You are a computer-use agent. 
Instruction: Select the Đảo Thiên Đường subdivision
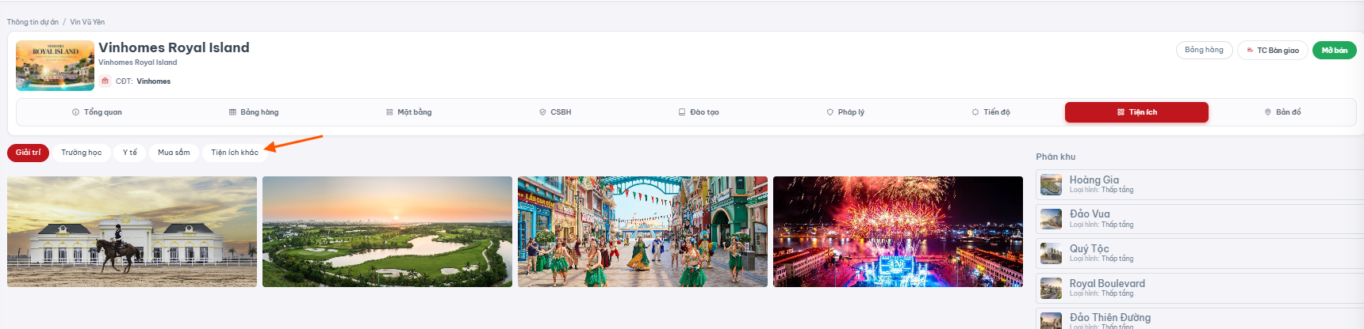[1200, 319]
